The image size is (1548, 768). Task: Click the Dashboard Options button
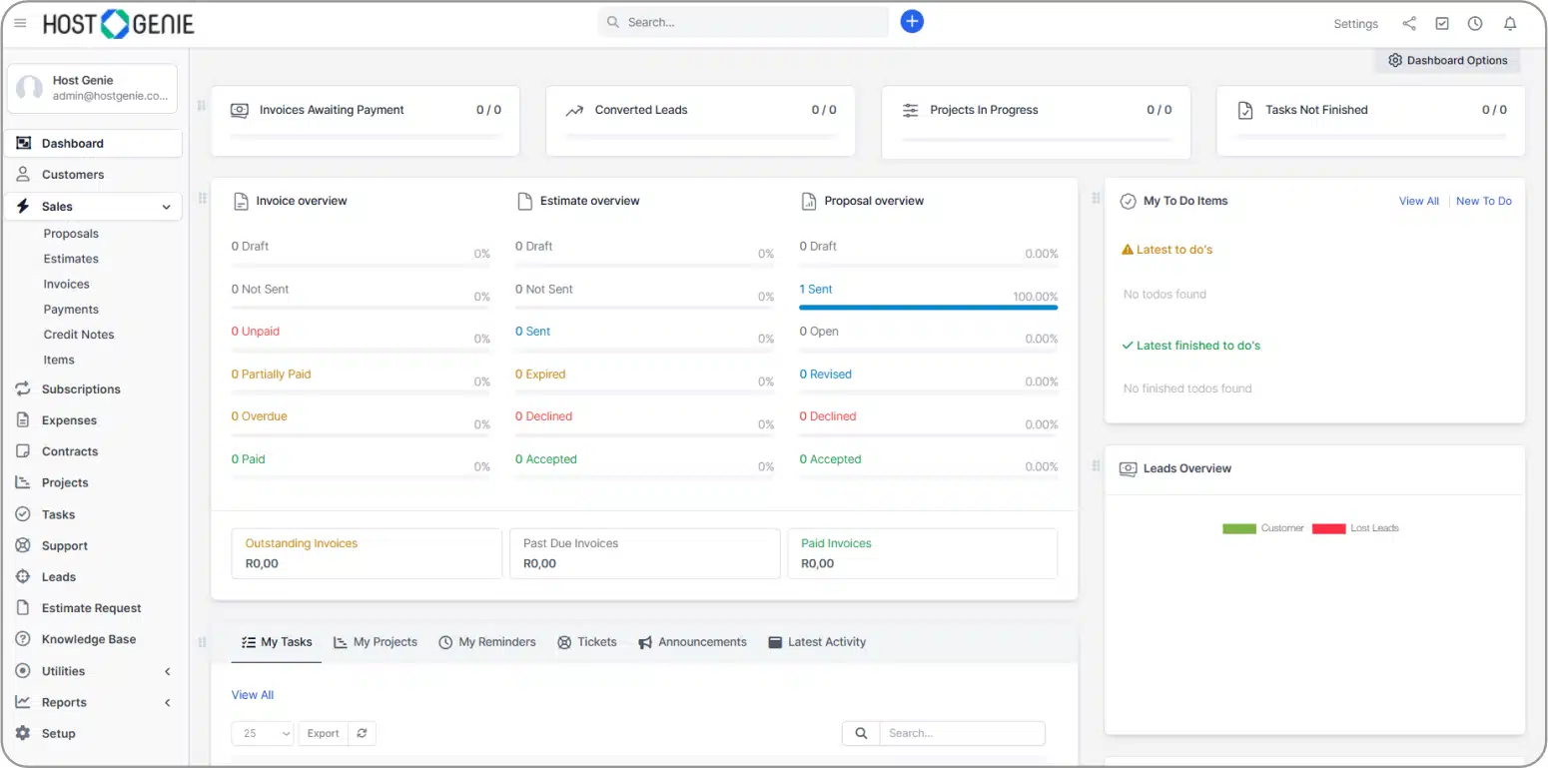click(1447, 60)
